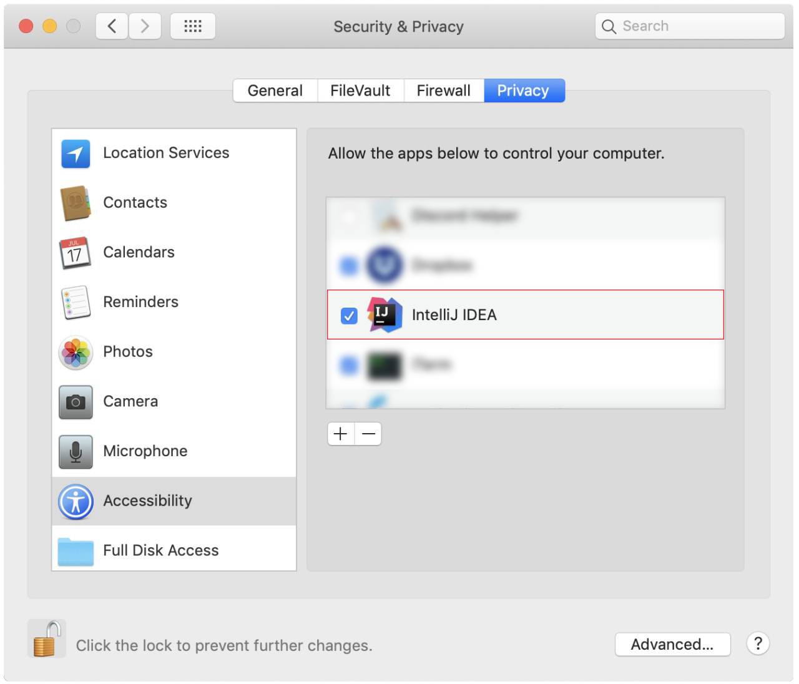Click the Camera icon
Viewport: 799px width, 684px height.
[75, 402]
